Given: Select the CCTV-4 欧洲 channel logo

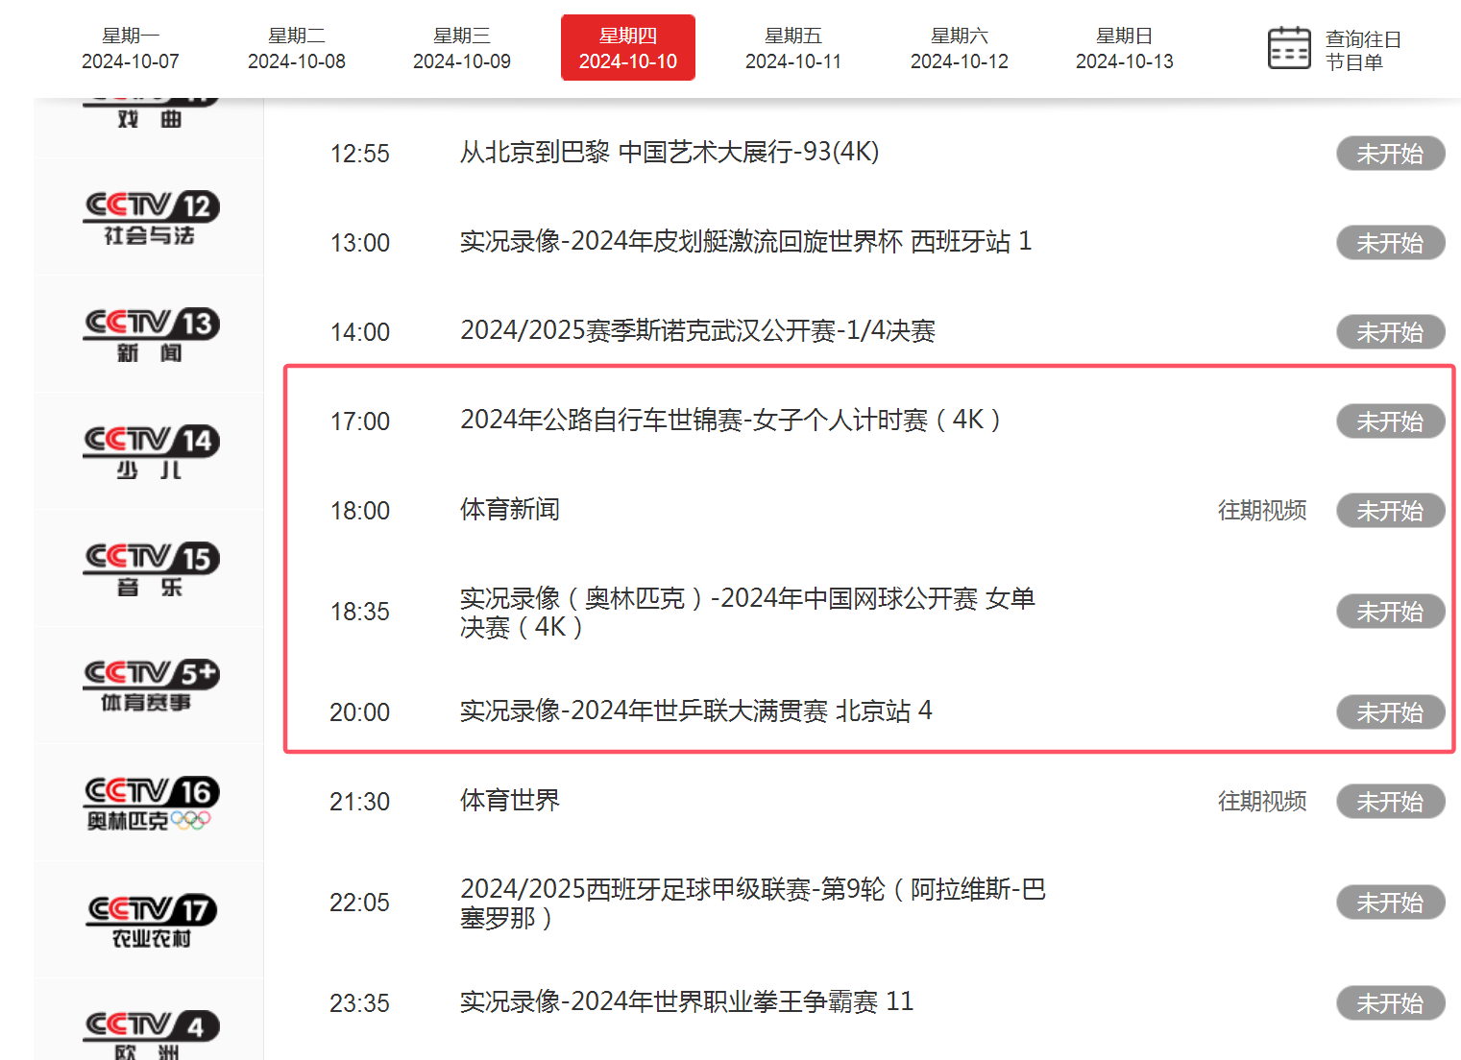Looking at the screenshot, I should (150, 1035).
